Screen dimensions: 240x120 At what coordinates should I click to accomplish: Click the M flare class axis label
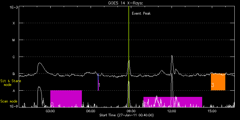tap(14, 40)
